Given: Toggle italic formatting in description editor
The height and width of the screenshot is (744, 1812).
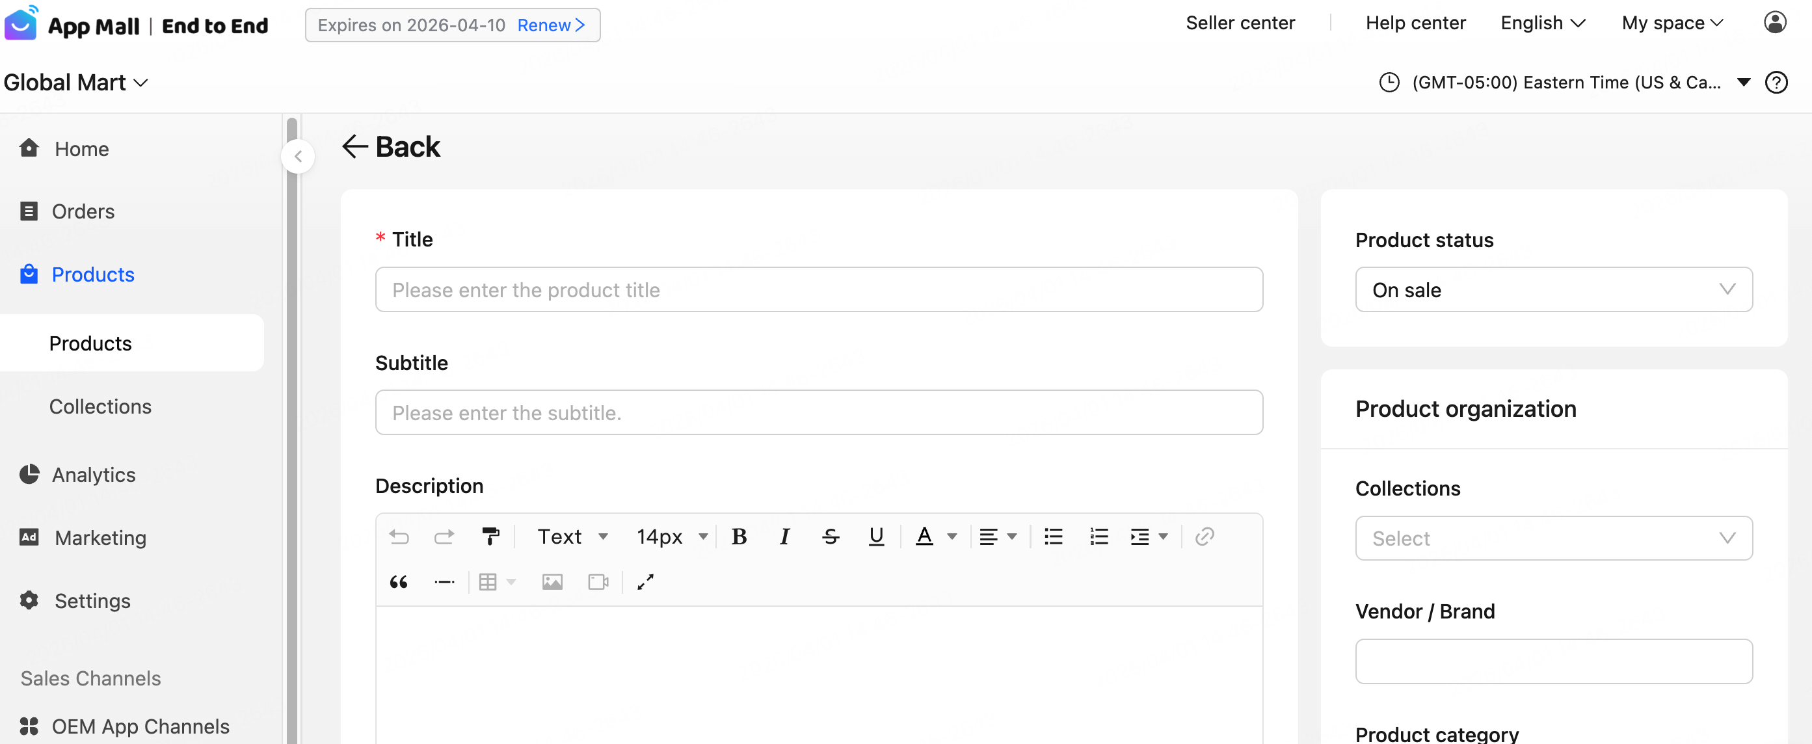Looking at the screenshot, I should coord(784,537).
